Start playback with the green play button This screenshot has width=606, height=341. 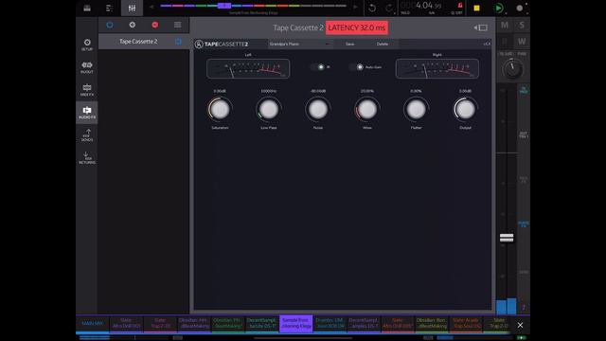pos(499,8)
